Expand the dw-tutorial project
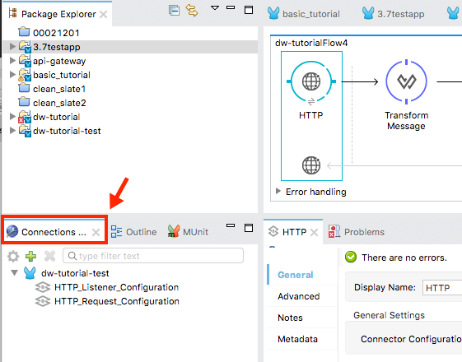The width and height of the screenshot is (462, 362). [12, 117]
